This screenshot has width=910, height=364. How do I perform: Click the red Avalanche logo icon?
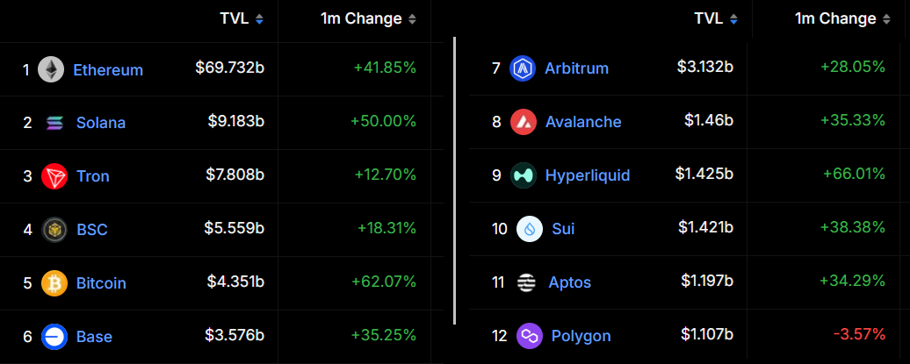coord(524,122)
